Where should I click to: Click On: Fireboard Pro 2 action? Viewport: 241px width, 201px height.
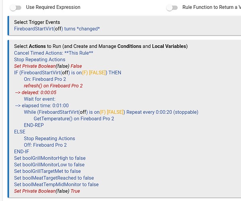[x=45, y=79]
